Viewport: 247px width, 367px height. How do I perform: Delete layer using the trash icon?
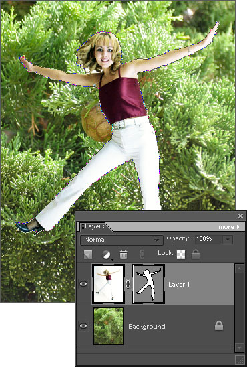123,254
